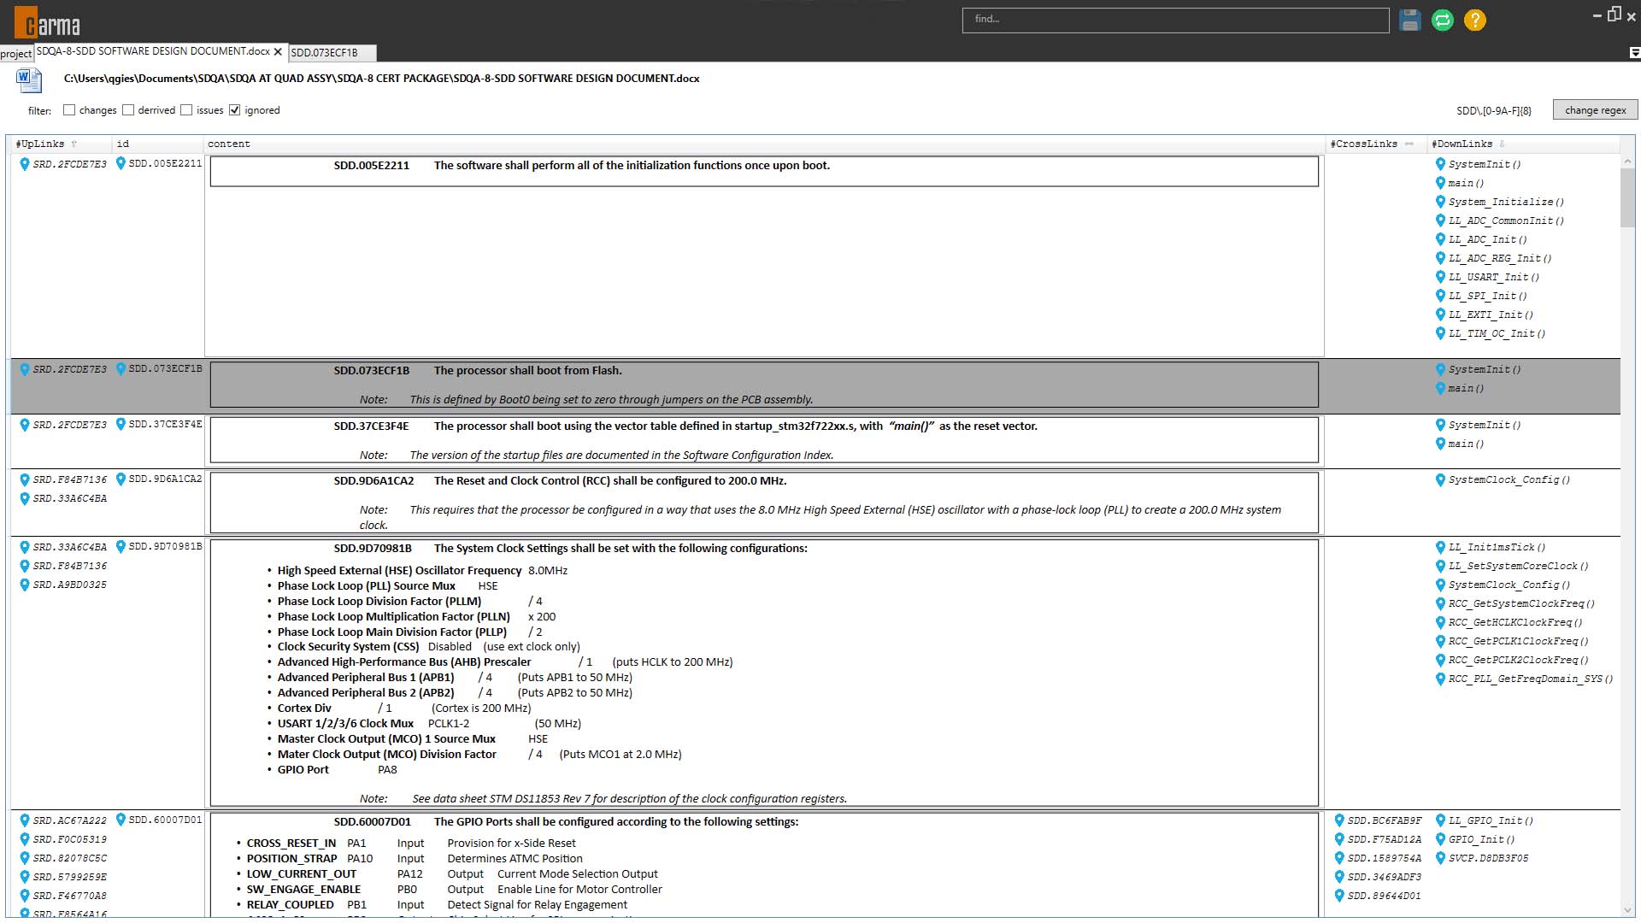Click pin icon beside SVCP.D8DB3F05
Image resolution: width=1641 pixels, height=923 pixels.
click(x=1440, y=858)
